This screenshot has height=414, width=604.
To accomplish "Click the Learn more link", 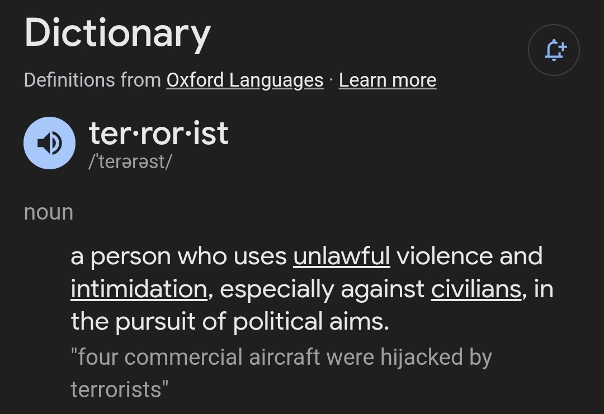I will [387, 80].
